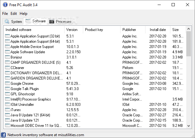Screen dimensions: 195x138
Task: Click the vertical scrollbar thumb
Action: pos(189,44)
